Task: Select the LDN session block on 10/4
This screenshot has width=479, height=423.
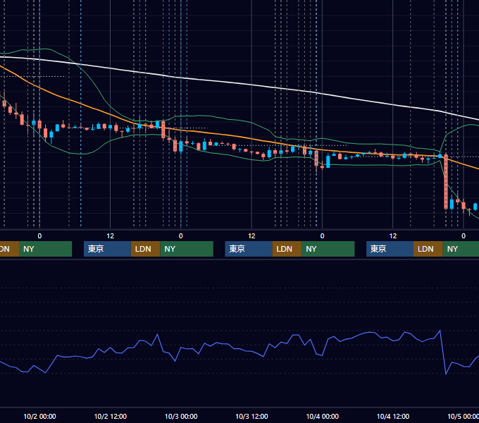Action: click(x=428, y=249)
